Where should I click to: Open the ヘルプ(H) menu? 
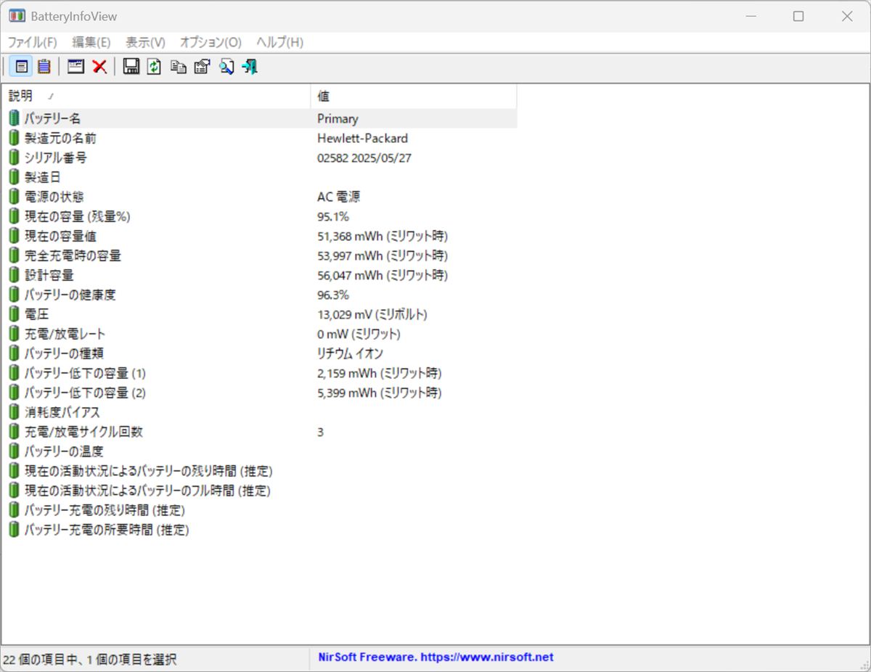coord(279,42)
